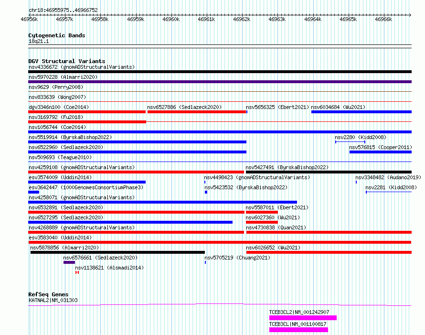Open nsv3169792 (Fu2018) label
Viewport: 425px width, 335px height.
tap(56, 117)
